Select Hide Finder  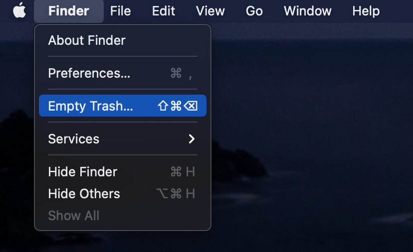(x=83, y=172)
